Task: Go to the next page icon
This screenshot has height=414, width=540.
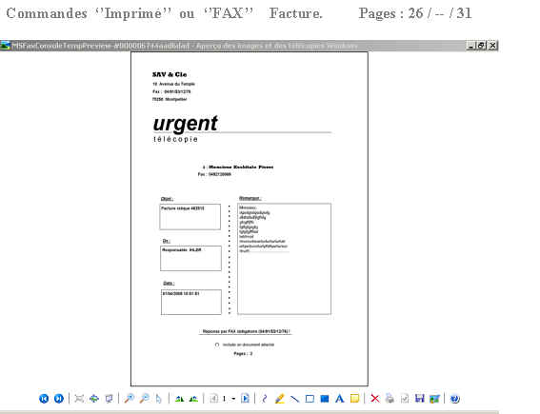Action: [x=245, y=399]
